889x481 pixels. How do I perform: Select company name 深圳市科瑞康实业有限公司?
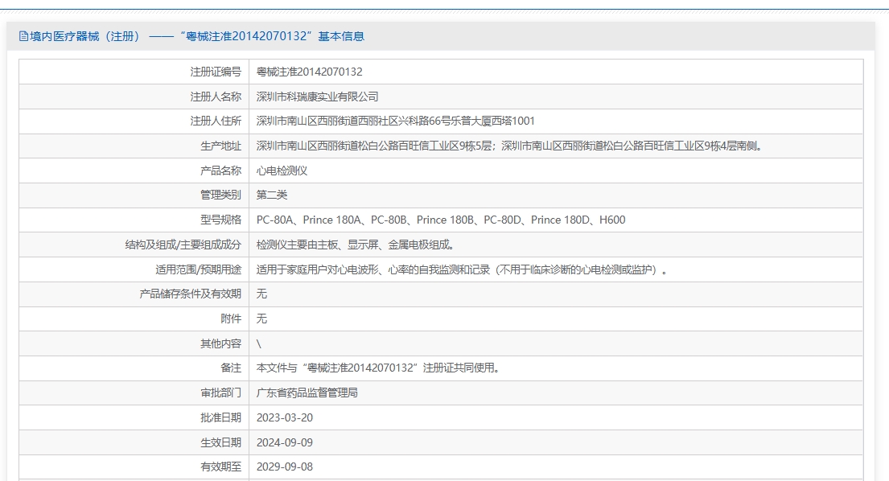[317, 97]
